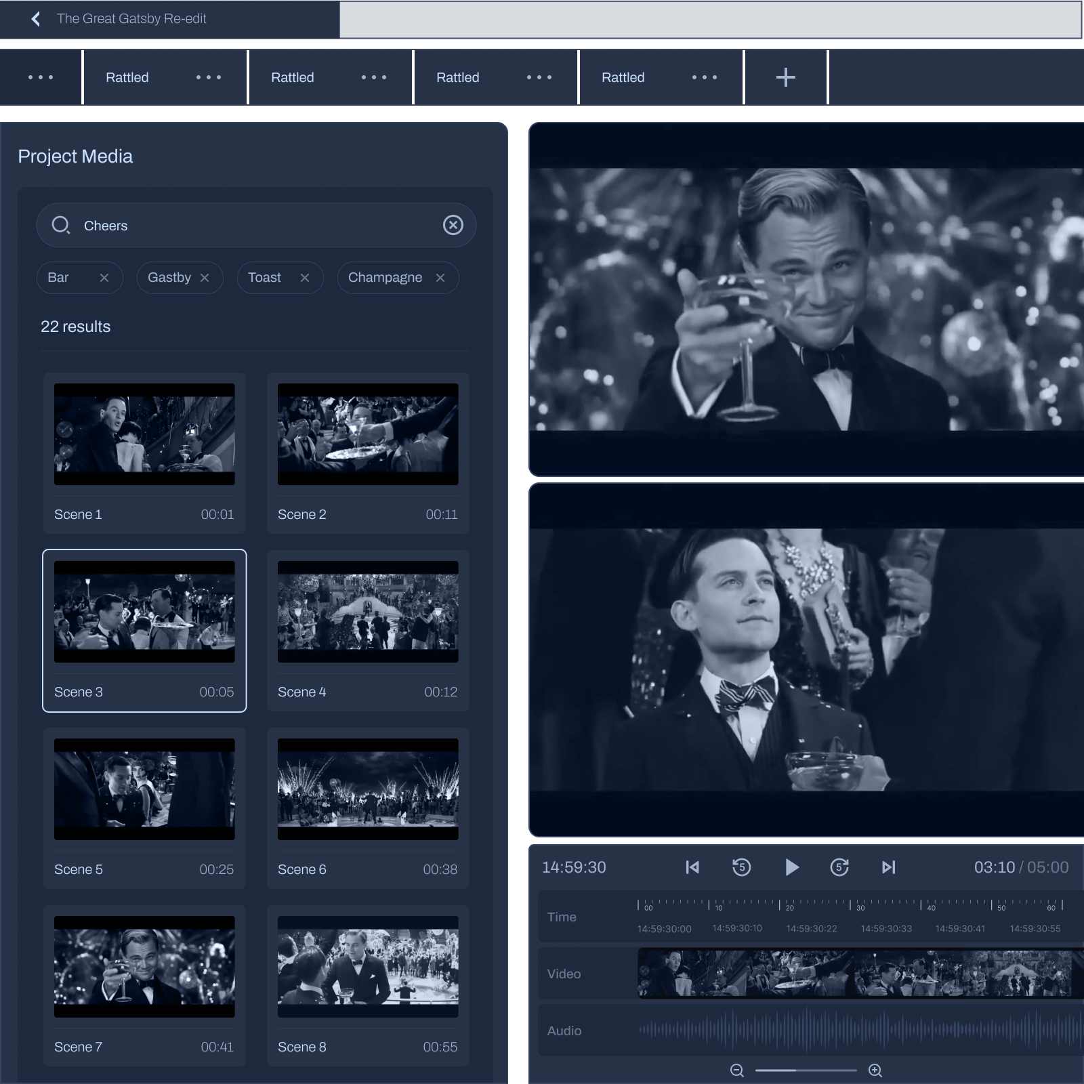1084x1084 pixels.
Task: Zoom in the timeline
Action: [875, 1070]
